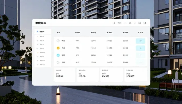Select the sidebar item with the yellow icon

coord(43,53)
